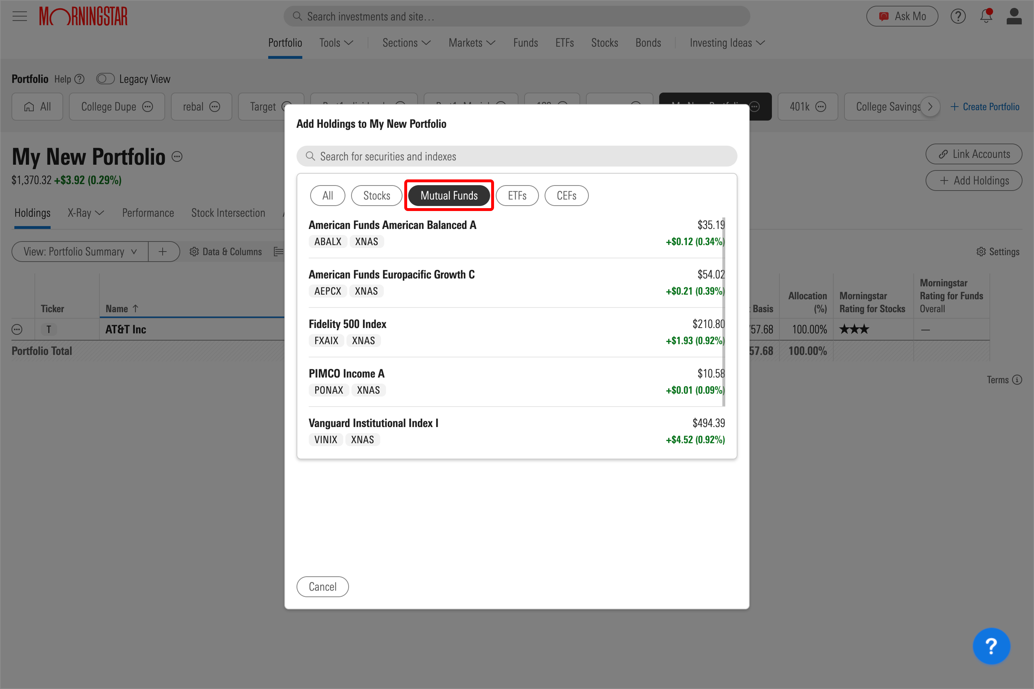This screenshot has width=1034, height=689.
Task: Click the Create Portfolio link
Action: (x=985, y=107)
